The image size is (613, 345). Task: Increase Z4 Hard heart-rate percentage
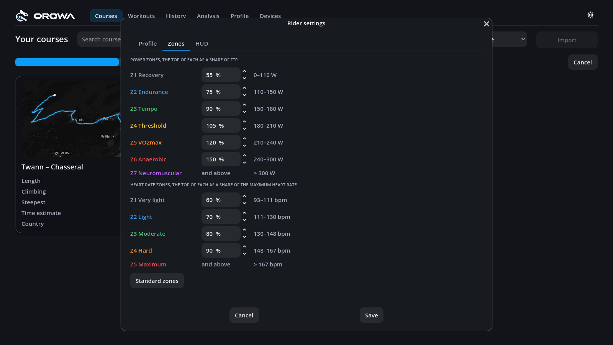[x=244, y=247]
